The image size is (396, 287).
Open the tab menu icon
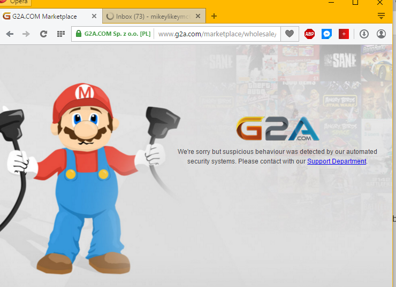[381, 16]
